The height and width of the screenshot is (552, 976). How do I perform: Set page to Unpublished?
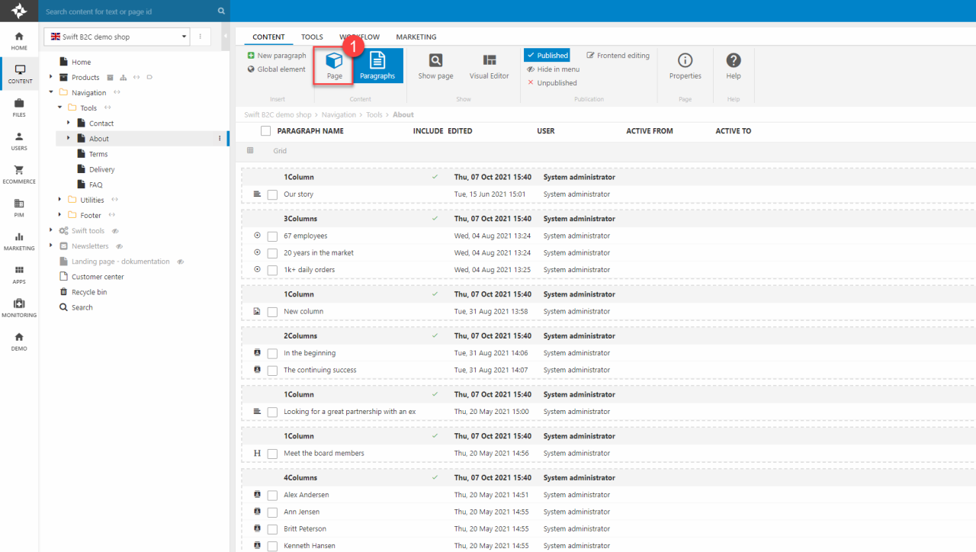(x=556, y=83)
